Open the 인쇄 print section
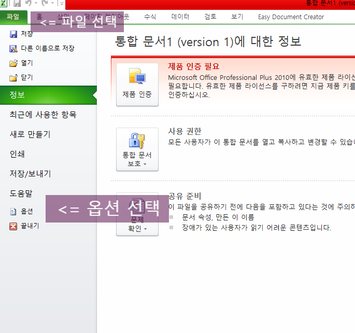Screen dimensions: 355x333 17,154
